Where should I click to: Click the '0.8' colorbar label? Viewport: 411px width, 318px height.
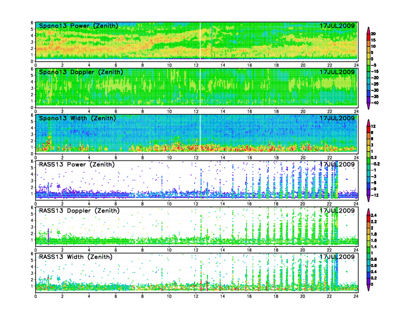tap(374, 259)
